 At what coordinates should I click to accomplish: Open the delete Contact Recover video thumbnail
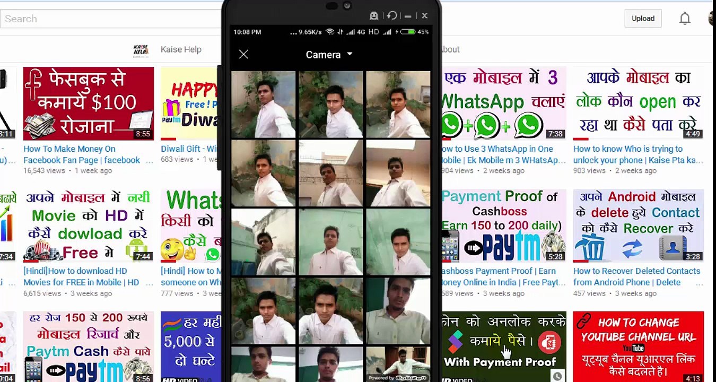[x=639, y=225]
